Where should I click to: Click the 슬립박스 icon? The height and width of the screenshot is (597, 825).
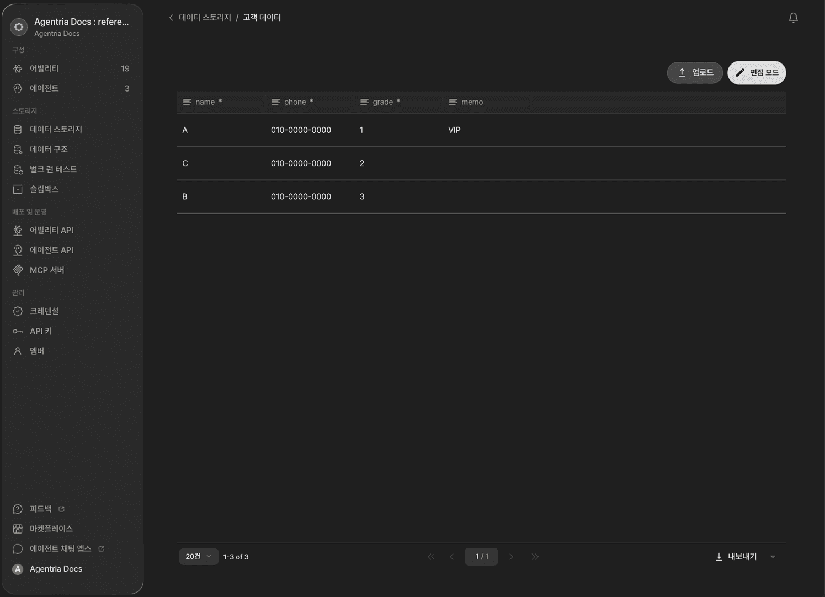click(x=18, y=189)
